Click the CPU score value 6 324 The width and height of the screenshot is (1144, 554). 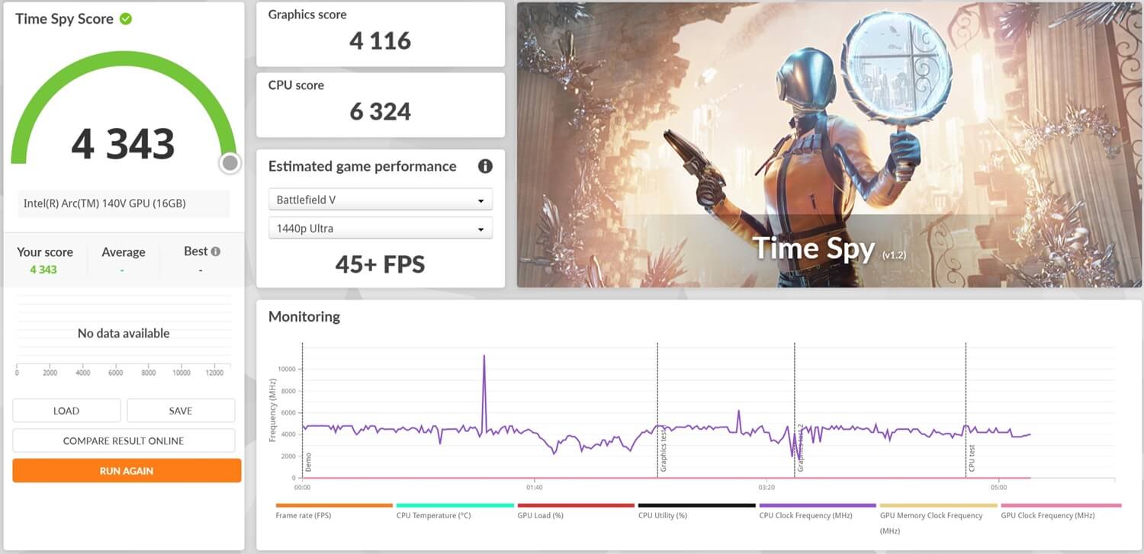pos(380,111)
